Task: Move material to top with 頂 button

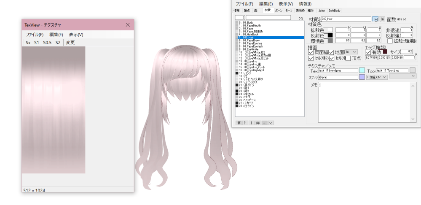Action: [238, 123]
